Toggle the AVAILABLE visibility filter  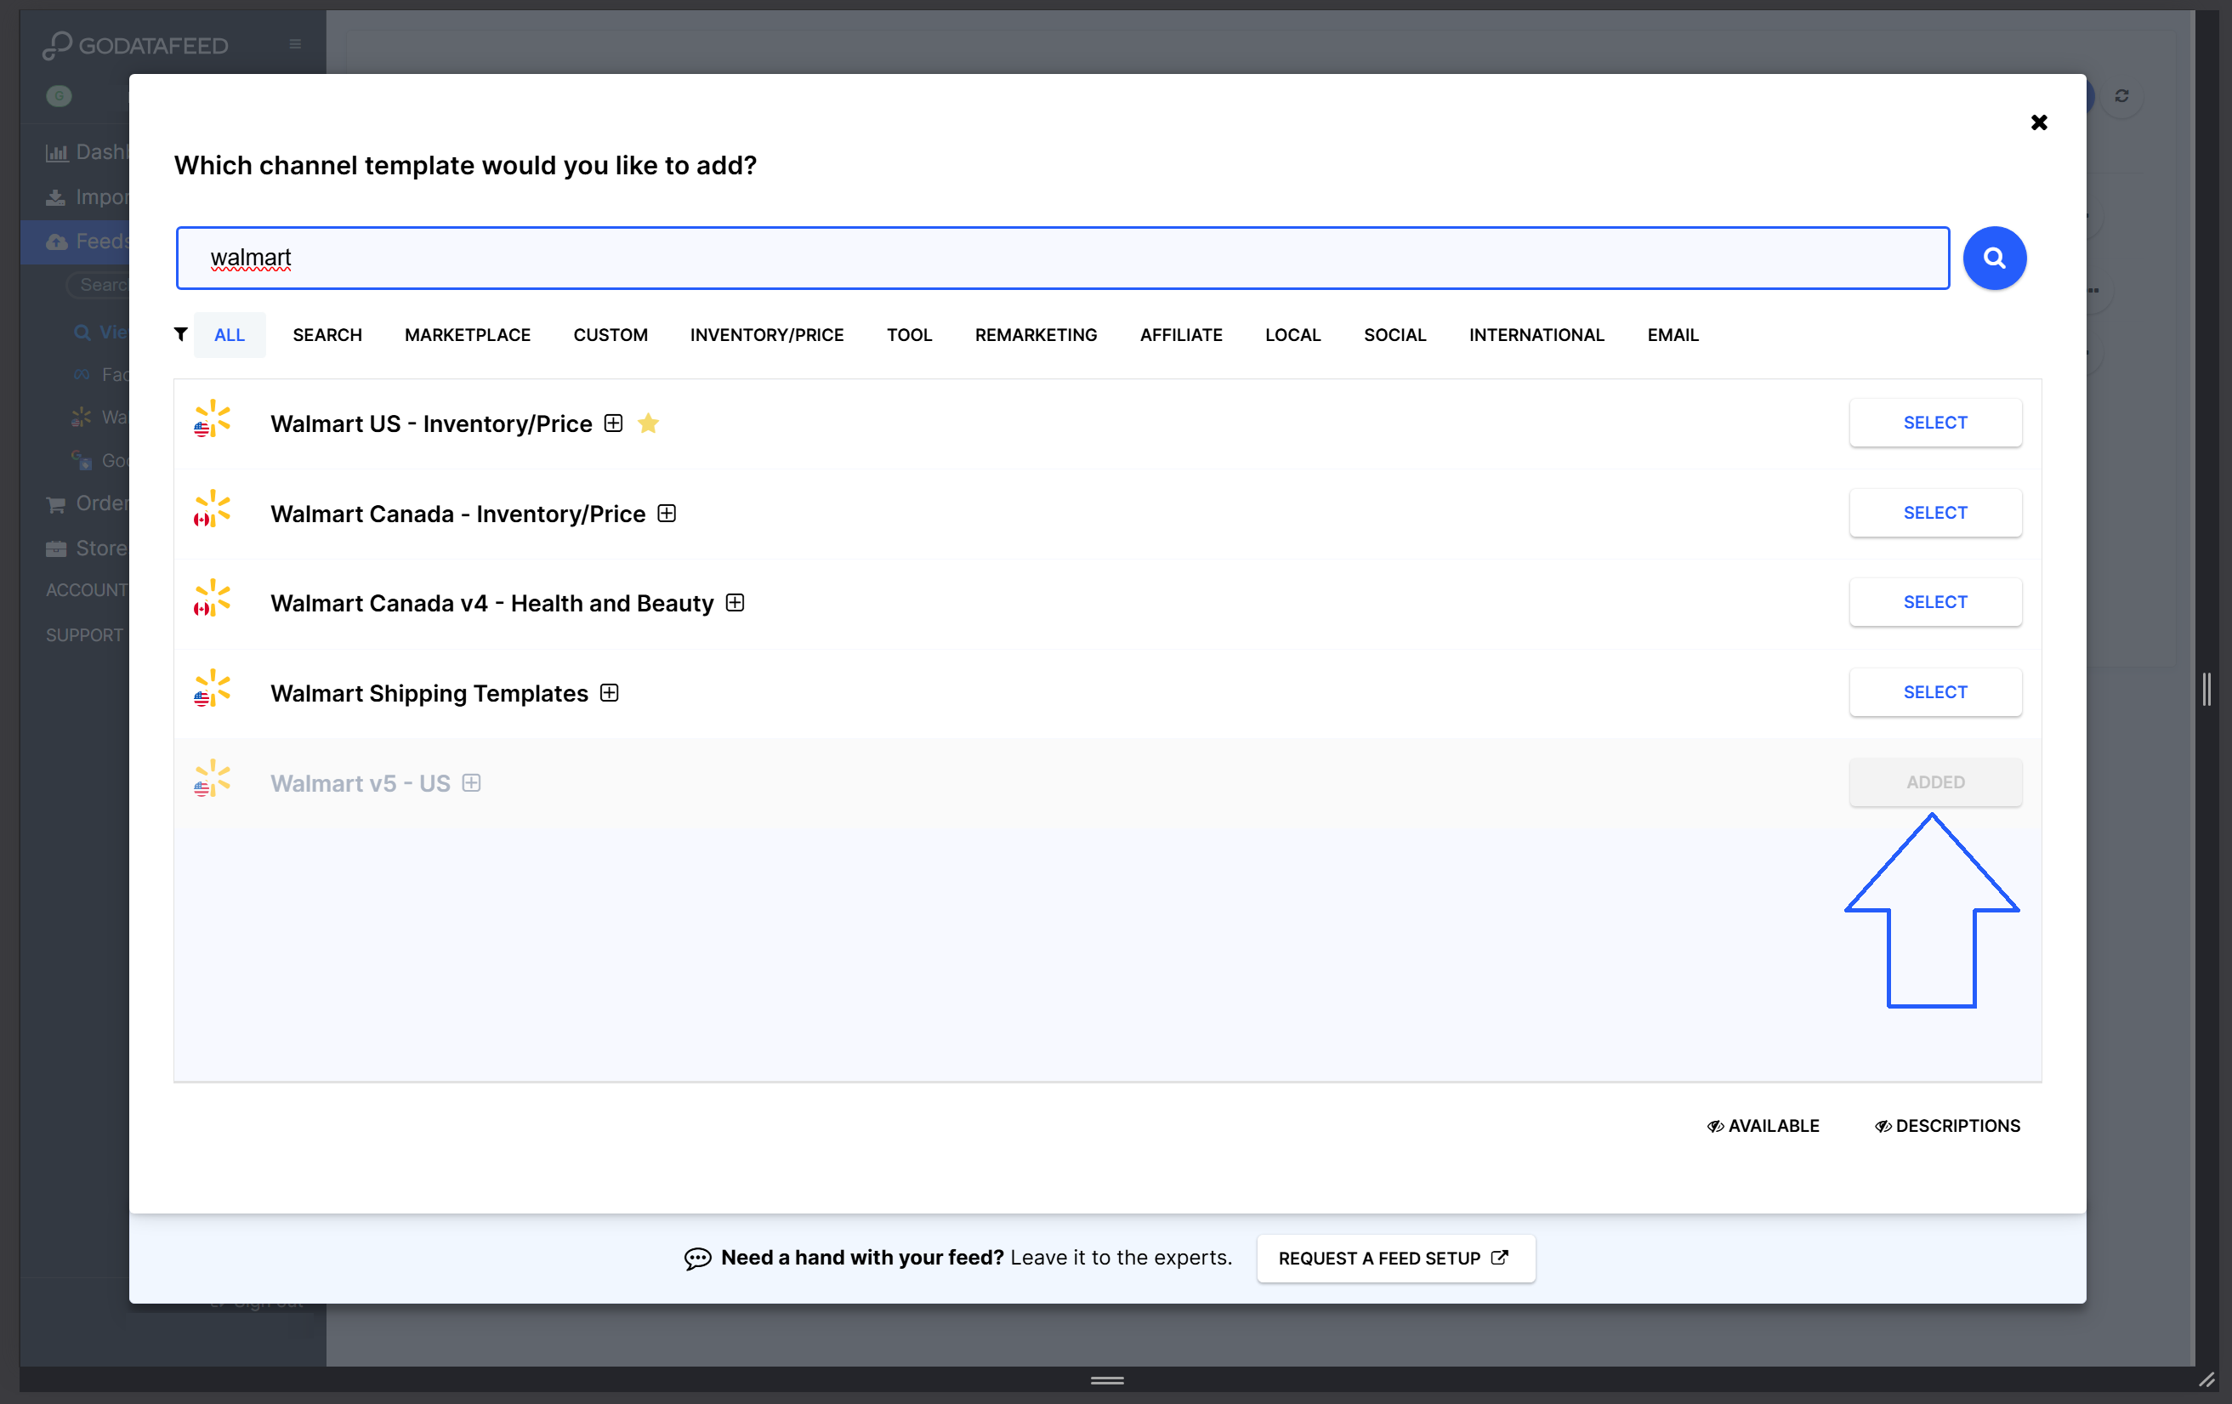click(x=1762, y=1125)
